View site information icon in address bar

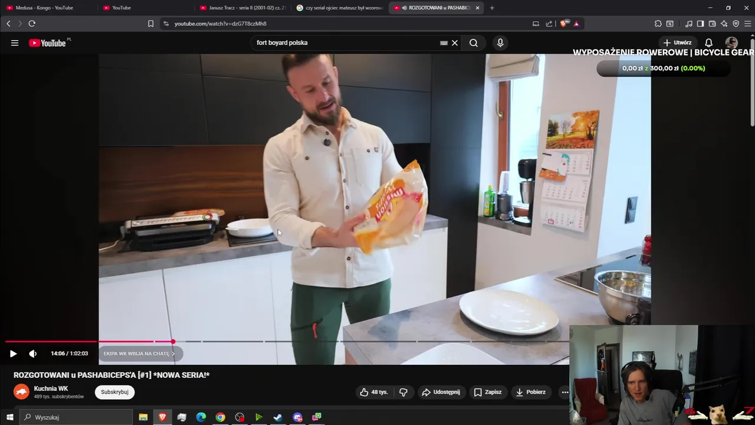click(x=166, y=24)
